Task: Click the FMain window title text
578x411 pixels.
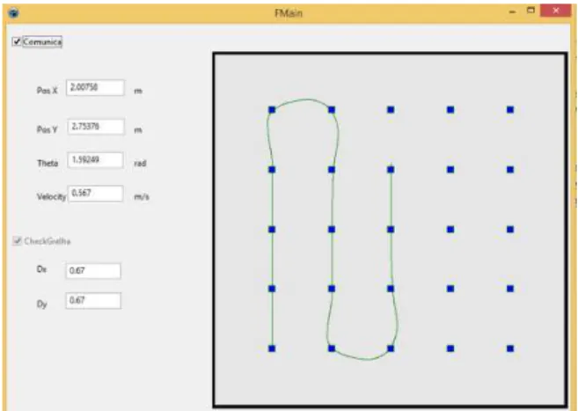Action: pos(289,13)
